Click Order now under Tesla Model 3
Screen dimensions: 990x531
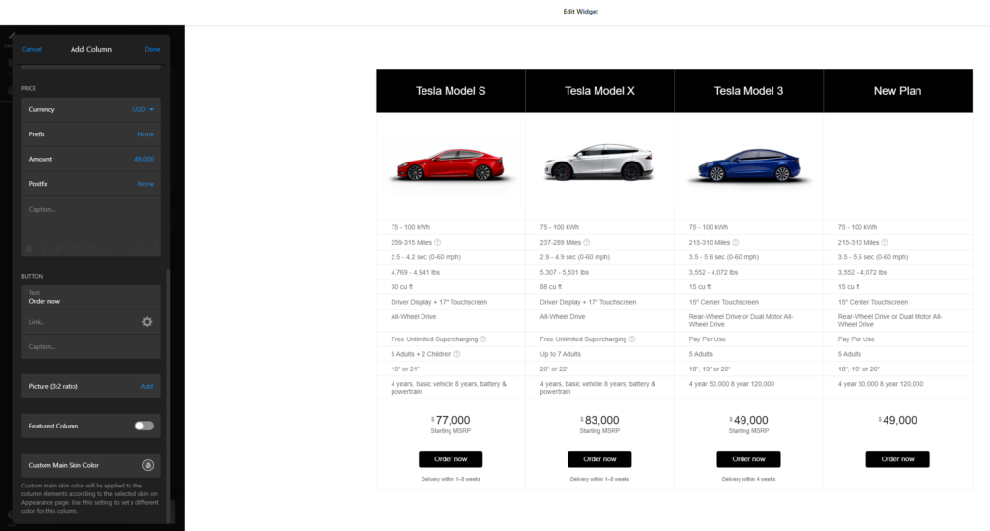749,459
